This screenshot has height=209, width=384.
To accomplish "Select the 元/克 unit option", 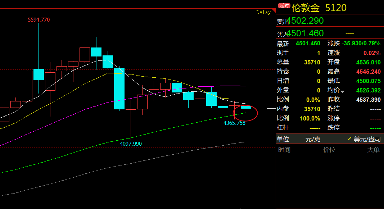I will pos(313,139).
